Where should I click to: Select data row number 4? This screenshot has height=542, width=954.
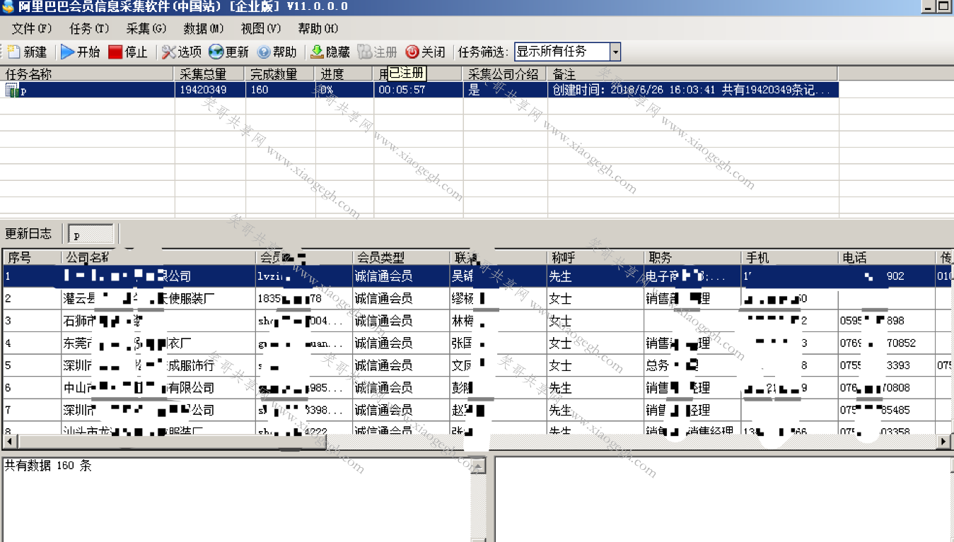(477, 343)
